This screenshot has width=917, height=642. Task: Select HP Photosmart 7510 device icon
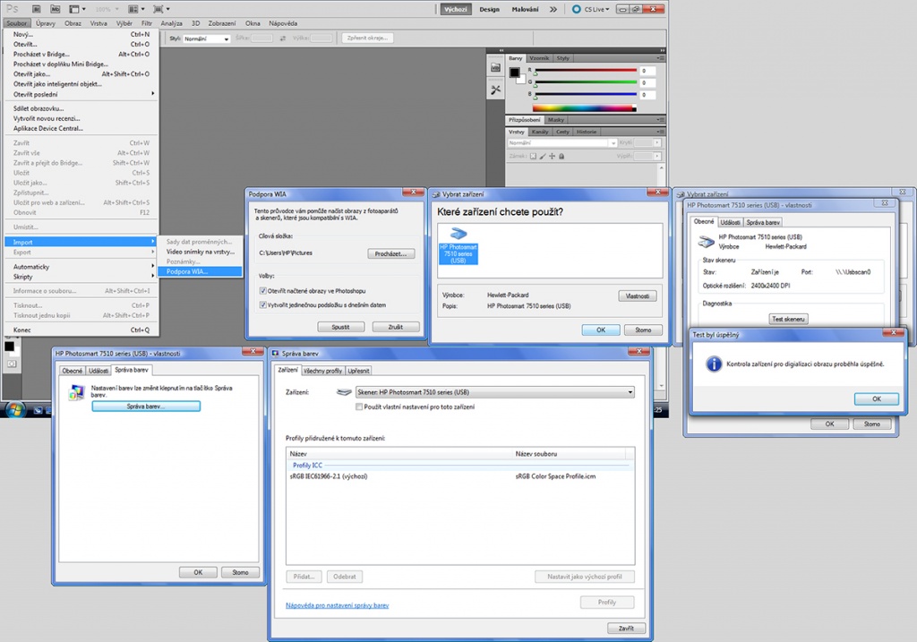click(x=458, y=246)
